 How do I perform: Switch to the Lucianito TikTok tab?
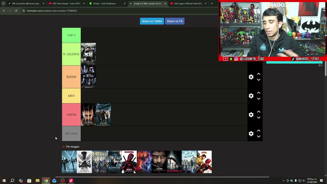[x=26, y=4]
